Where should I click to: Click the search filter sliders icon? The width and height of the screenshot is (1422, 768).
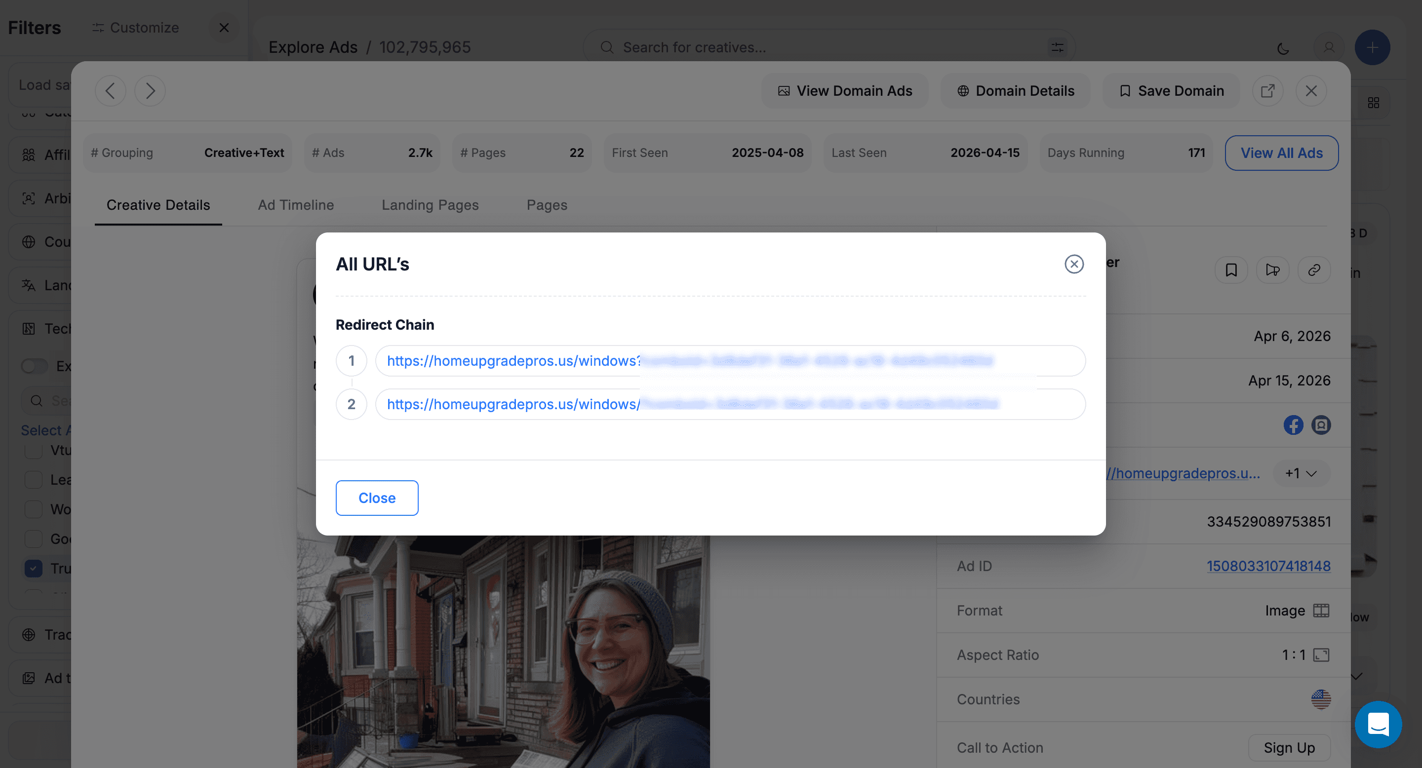pyautogui.click(x=1058, y=47)
